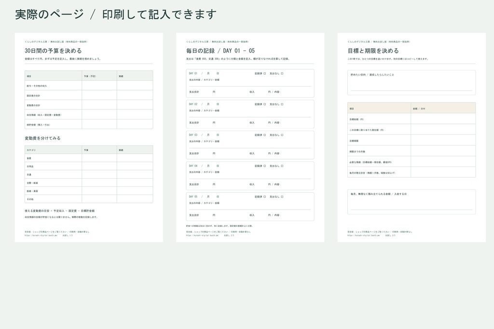The image size is (494, 329).
Task: Check the 支出なし box for DAY 04
Action: (x=282, y=166)
